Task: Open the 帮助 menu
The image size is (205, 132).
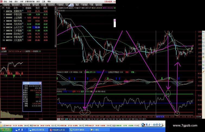Action: tap(49, 2)
